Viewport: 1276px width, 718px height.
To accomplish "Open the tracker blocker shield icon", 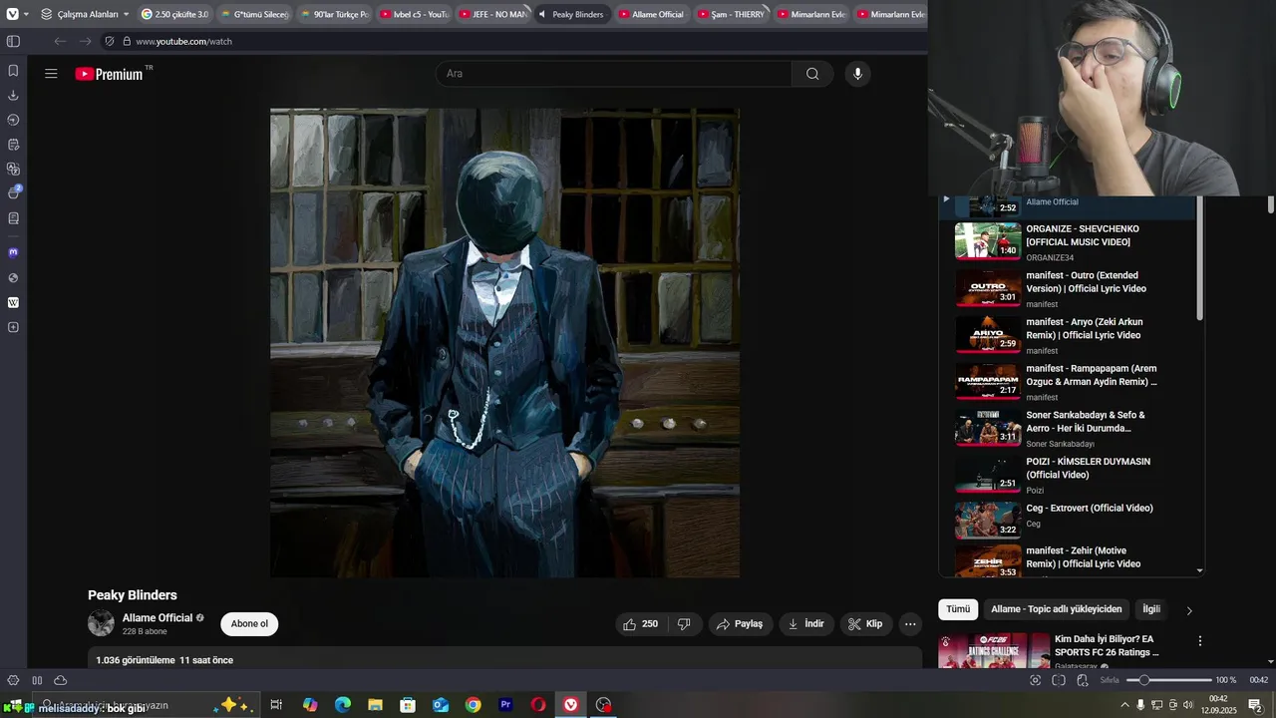I will [110, 41].
